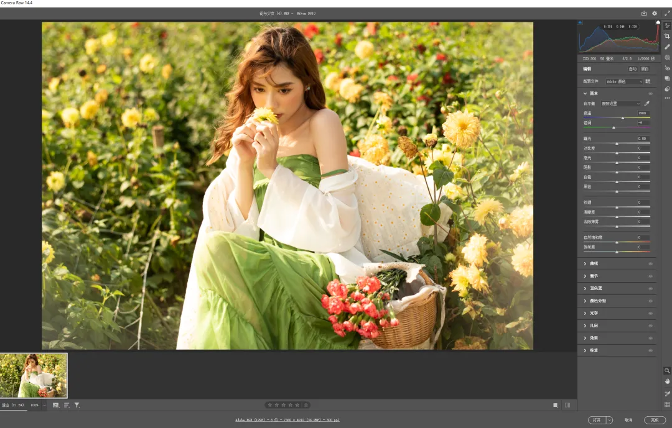Expand the 光学 optics panel

tap(585, 313)
